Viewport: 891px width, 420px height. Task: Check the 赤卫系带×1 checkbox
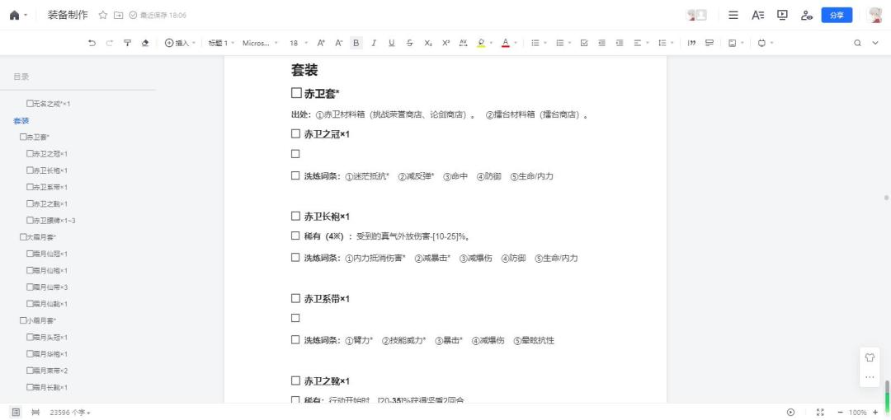point(295,298)
